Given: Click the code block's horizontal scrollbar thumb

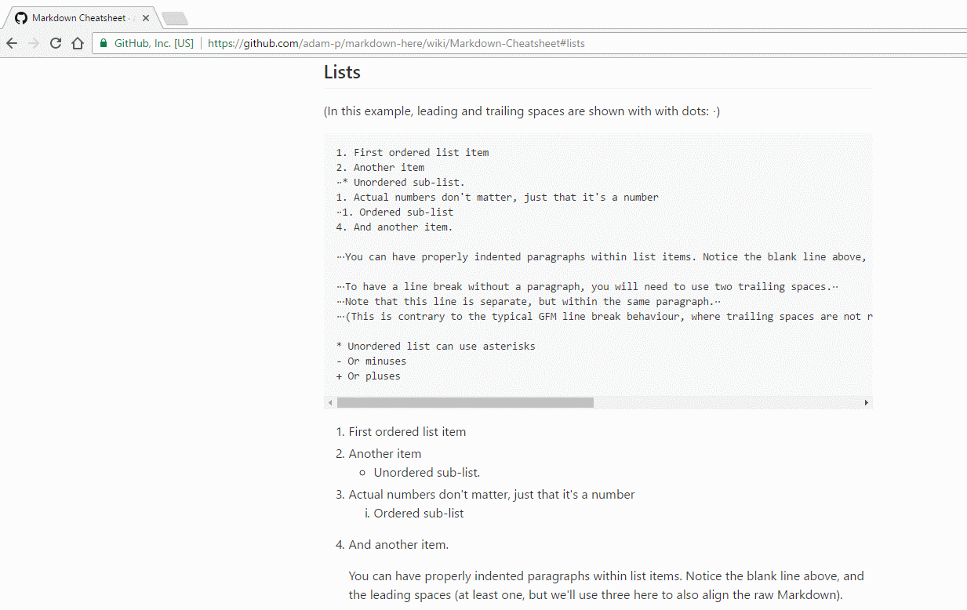Looking at the screenshot, I should click(465, 402).
